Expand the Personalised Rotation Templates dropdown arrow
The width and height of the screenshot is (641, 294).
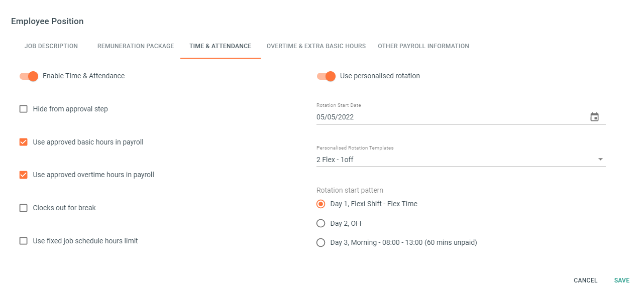[600, 160]
